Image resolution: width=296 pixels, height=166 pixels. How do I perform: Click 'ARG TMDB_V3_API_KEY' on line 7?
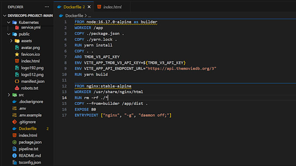click(x=97, y=57)
